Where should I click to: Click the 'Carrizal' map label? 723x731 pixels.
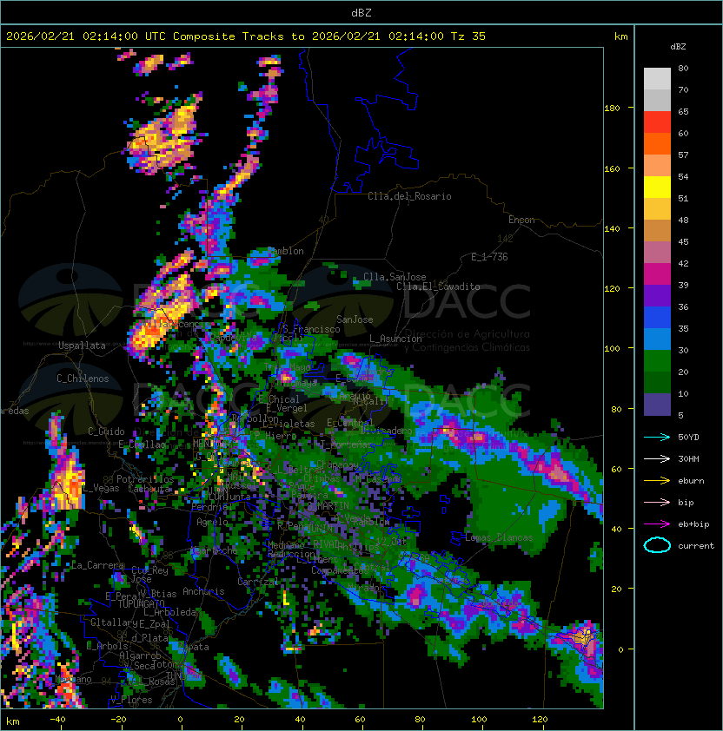pos(257,582)
